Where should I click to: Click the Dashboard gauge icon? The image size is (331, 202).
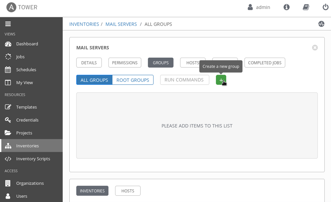8,44
